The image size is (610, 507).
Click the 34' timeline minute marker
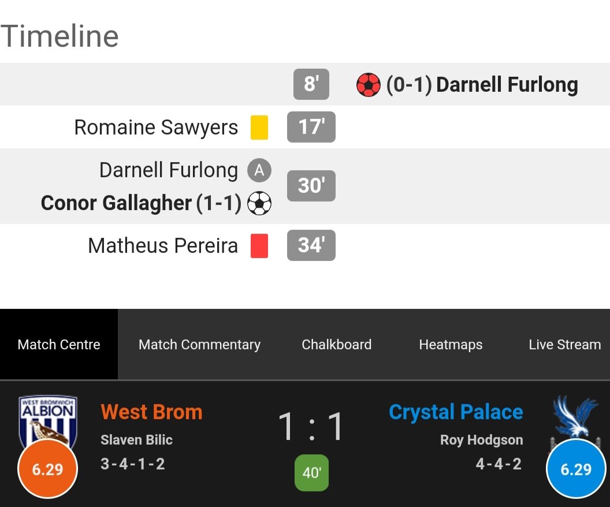pos(311,245)
